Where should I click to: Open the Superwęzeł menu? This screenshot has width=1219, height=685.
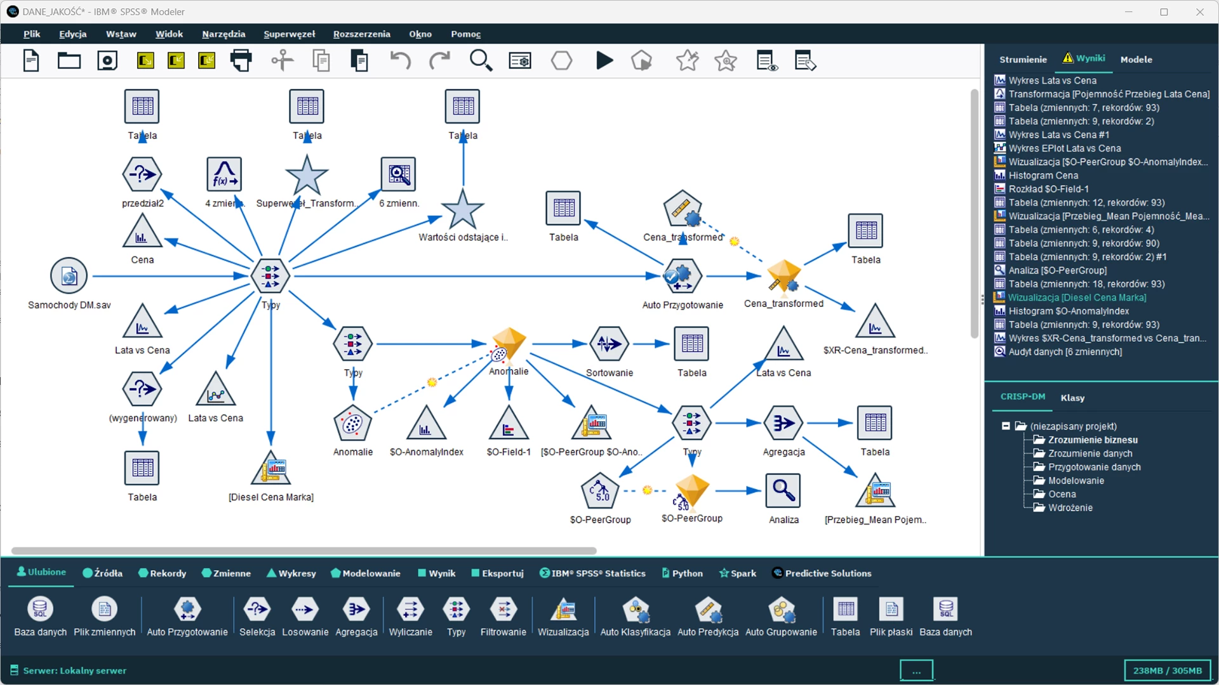290,34
